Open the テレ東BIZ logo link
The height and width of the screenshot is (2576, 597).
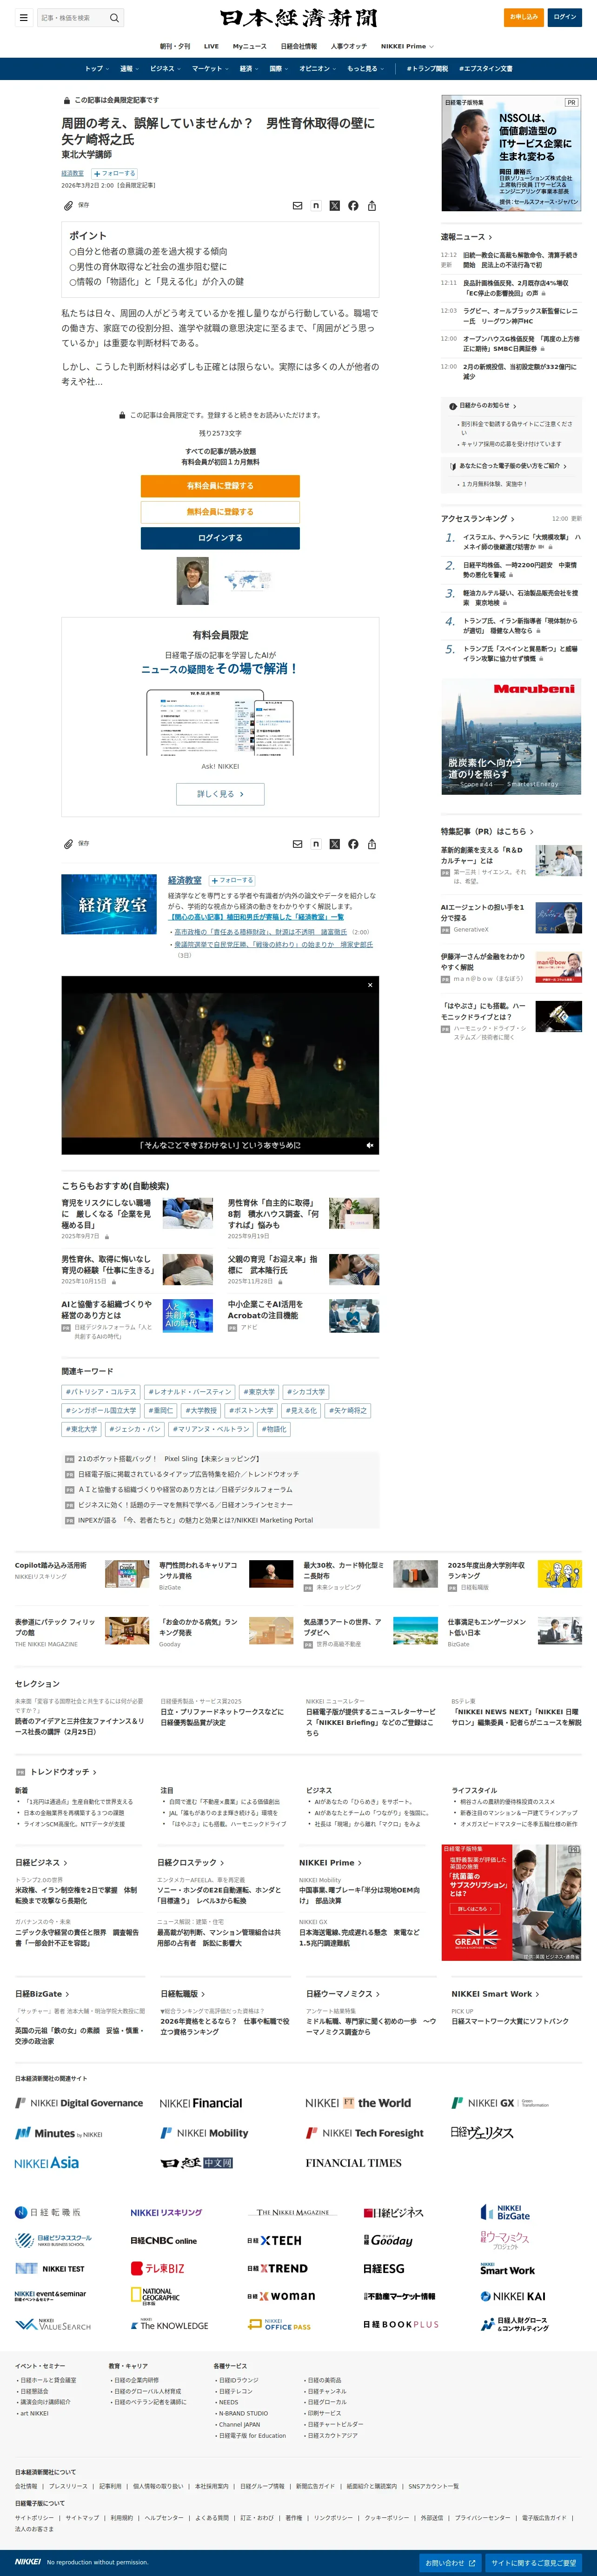[157, 2268]
